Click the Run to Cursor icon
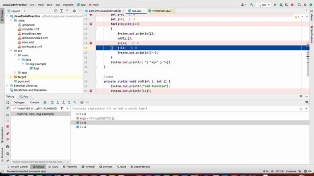The image size is (314, 176). point(75,102)
